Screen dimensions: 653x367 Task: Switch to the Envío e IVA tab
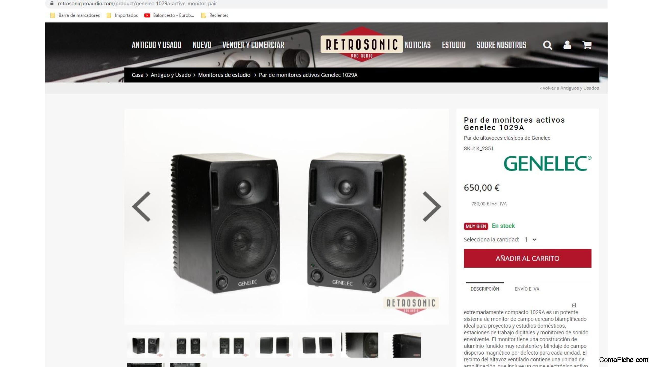pos(527,289)
